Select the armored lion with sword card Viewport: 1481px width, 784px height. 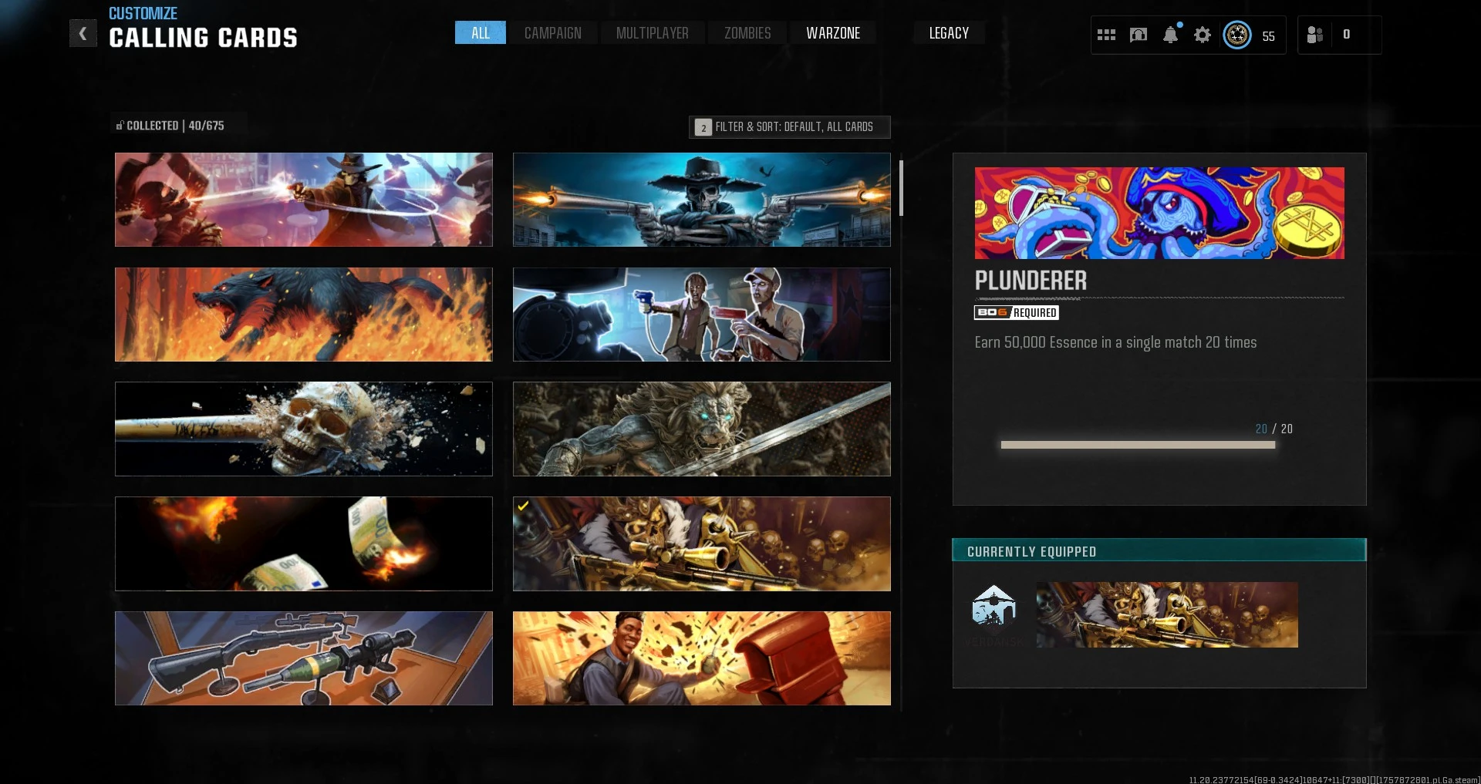click(x=702, y=429)
